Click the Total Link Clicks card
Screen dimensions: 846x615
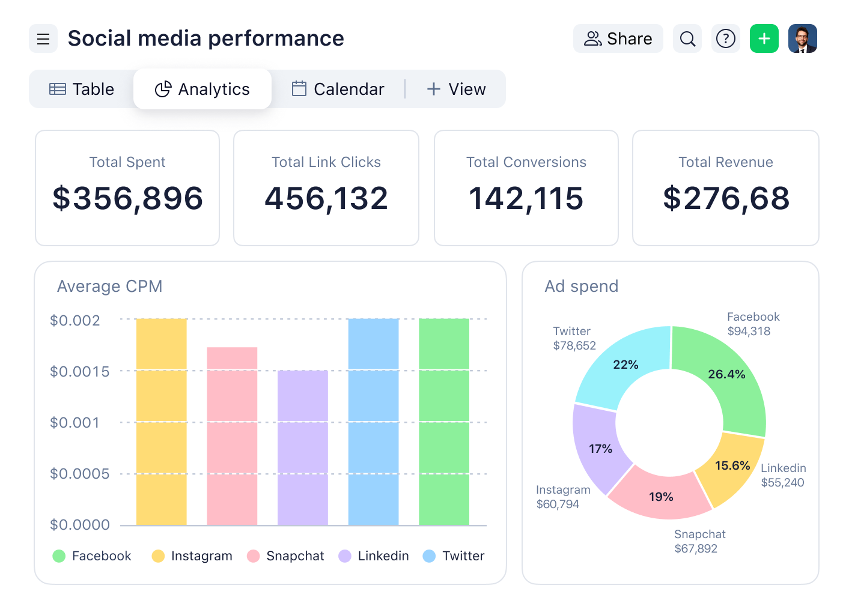tap(326, 188)
